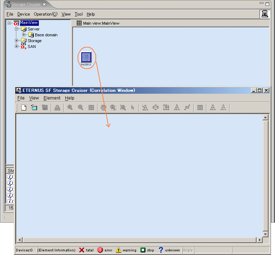Click the Open file toolbar icon
Image resolution: width=275 pixels, height=255 pixels.
(x=34, y=108)
